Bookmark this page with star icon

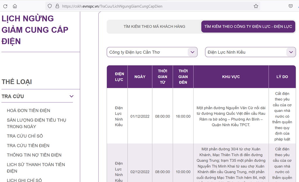(256, 6)
